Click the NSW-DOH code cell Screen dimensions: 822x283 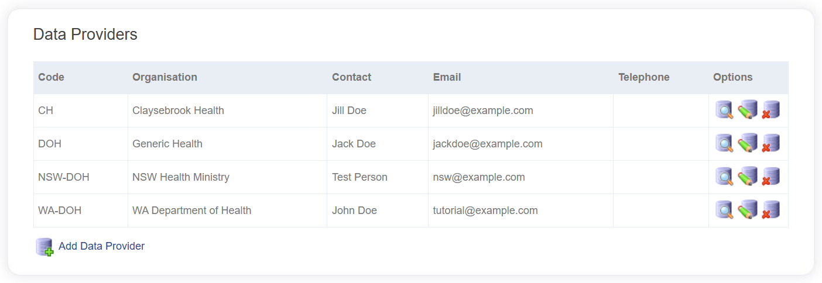(x=64, y=177)
